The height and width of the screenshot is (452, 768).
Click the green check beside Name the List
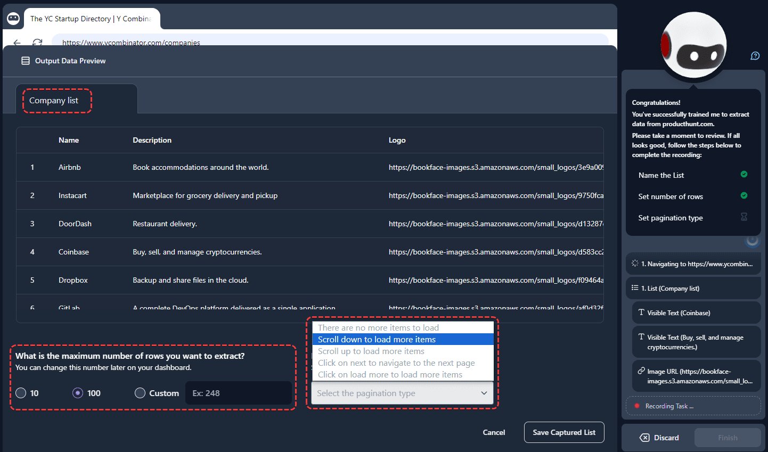(744, 174)
